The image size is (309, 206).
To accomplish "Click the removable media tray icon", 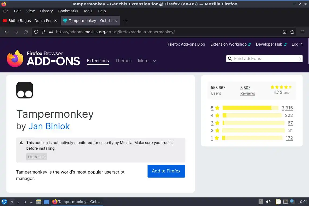I will tap(261, 202).
